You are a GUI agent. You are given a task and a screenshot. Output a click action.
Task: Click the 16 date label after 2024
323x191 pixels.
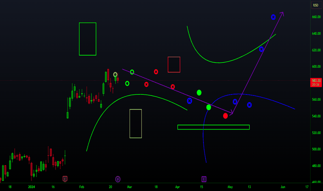pyautogui.click(x=53, y=187)
